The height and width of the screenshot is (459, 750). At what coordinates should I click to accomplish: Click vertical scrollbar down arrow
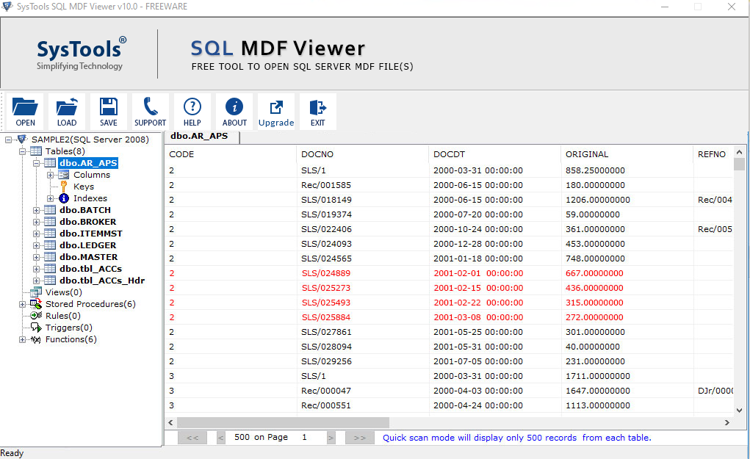pos(740,411)
